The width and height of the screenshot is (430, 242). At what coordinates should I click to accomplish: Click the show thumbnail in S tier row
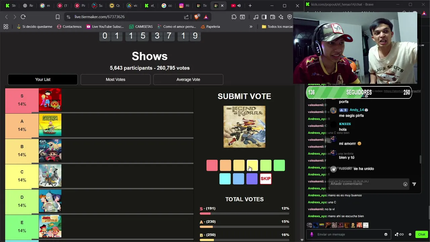click(50, 100)
